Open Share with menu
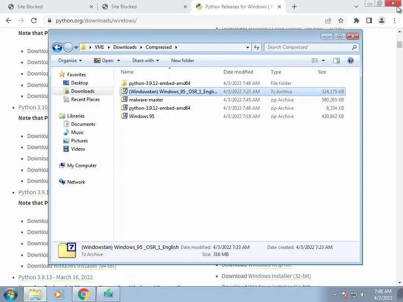The height and width of the screenshot is (302, 403). tap(146, 61)
